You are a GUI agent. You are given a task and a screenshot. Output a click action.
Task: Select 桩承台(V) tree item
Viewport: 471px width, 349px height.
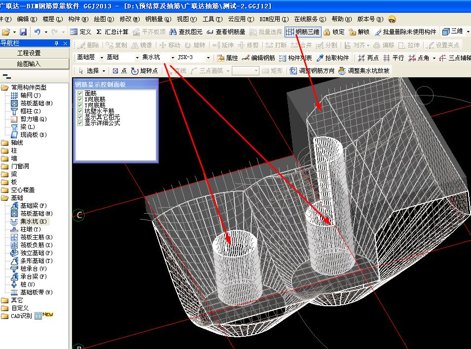tap(34, 269)
